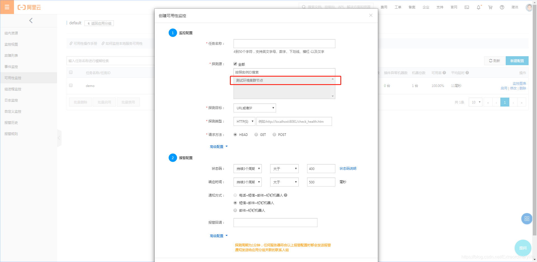Click the probe URL address input
This screenshot has width=537, height=262.
(294, 121)
